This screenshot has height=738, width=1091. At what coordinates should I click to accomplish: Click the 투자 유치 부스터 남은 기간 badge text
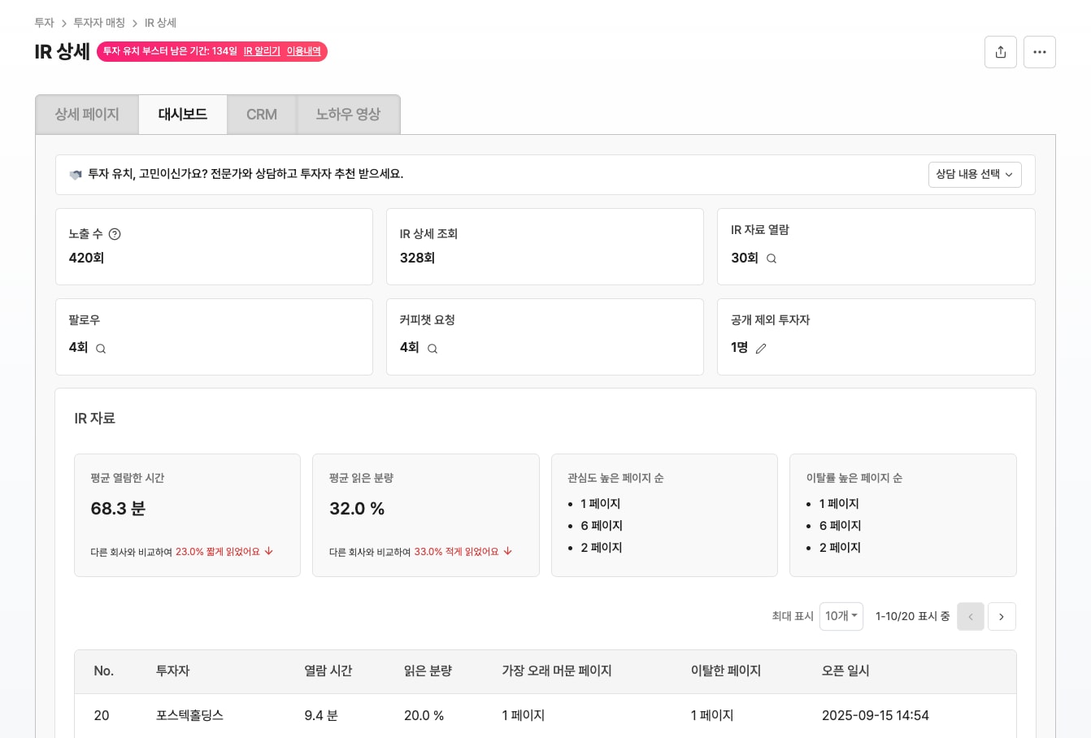170,51
